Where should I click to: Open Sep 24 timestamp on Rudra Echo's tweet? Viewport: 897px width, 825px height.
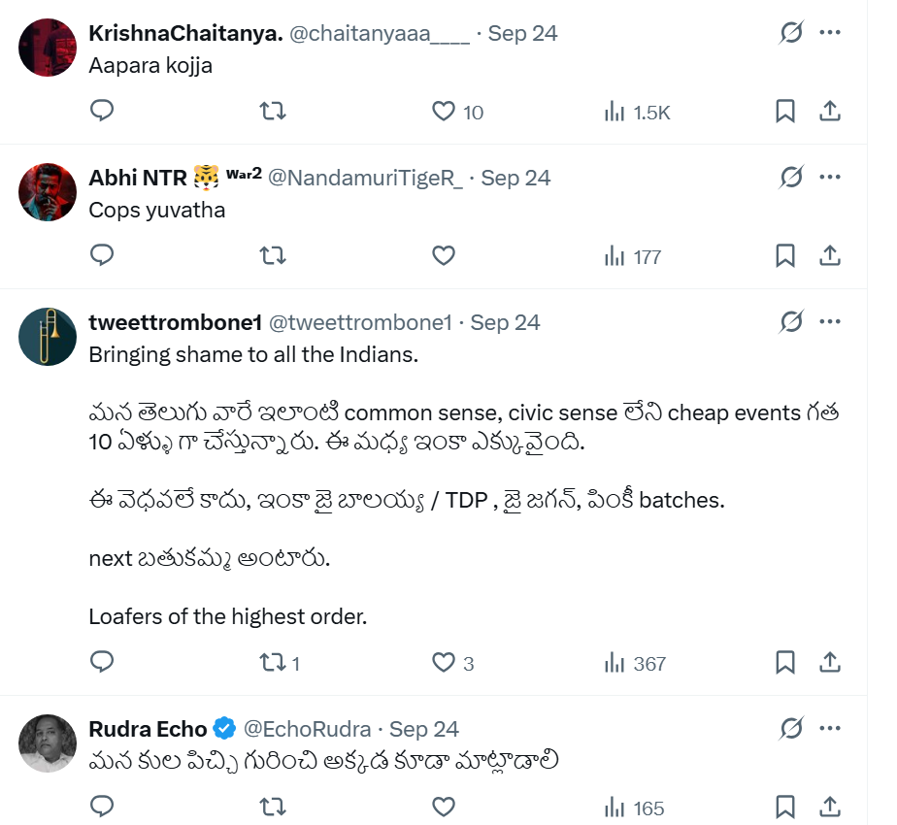424,729
